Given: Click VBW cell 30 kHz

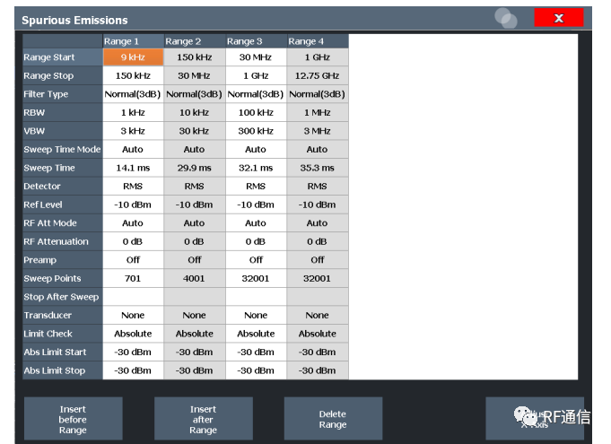Looking at the screenshot, I should pyautogui.click(x=195, y=131).
